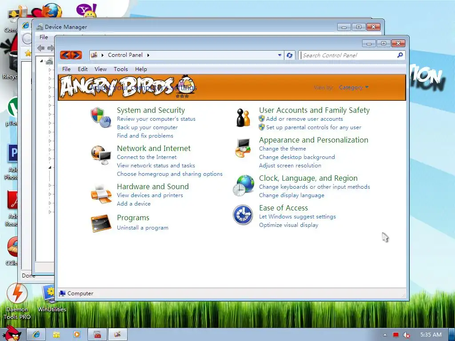Click the Forward navigation arrow in Control Panel
This screenshot has width=455, height=341.
(x=76, y=55)
